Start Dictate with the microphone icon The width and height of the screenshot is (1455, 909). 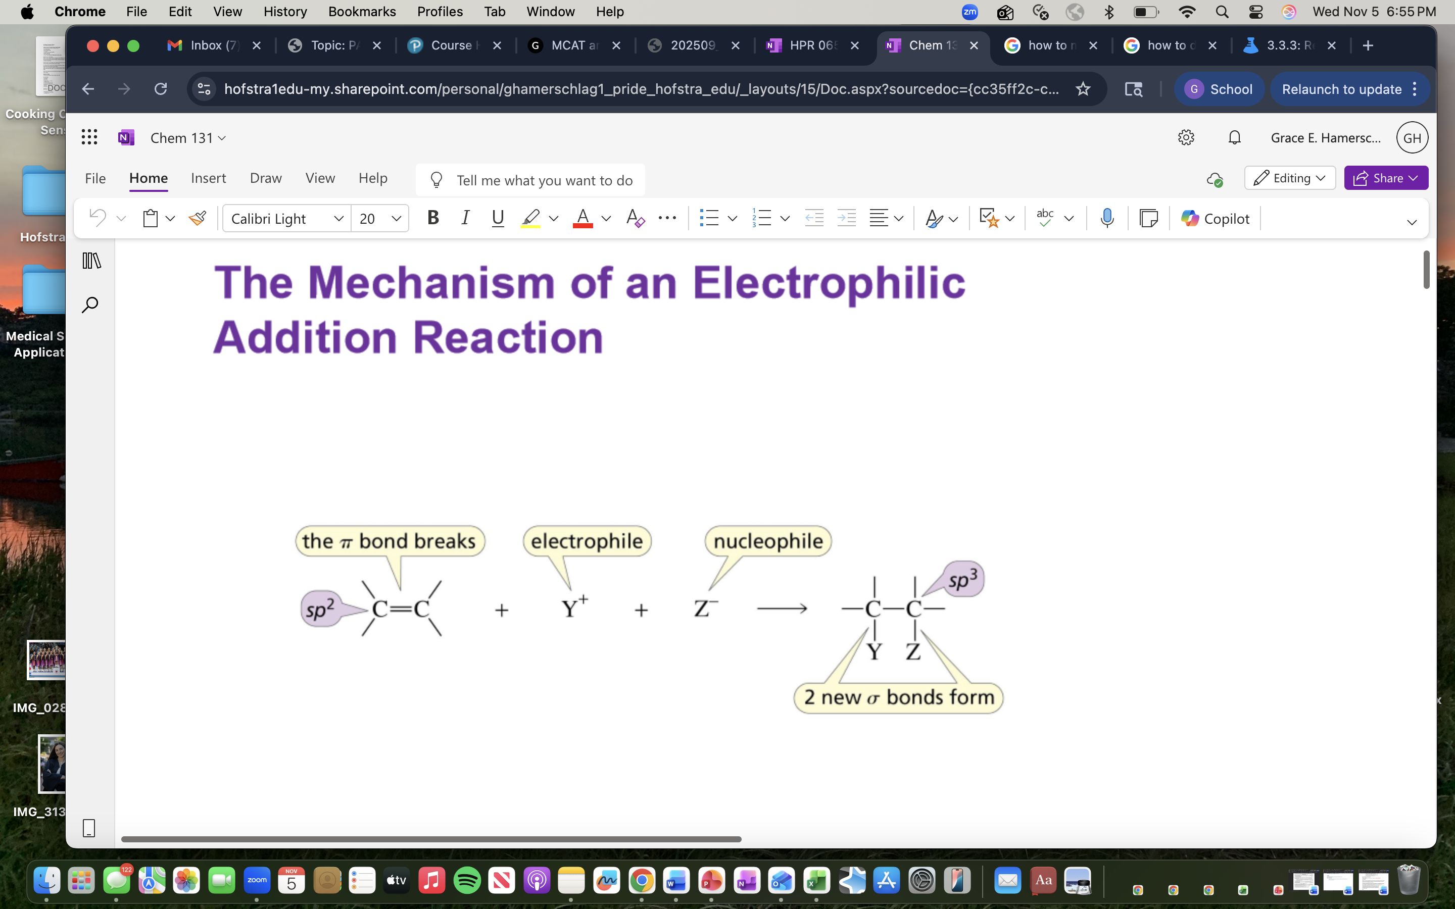pyautogui.click(x=1107, y=218)
